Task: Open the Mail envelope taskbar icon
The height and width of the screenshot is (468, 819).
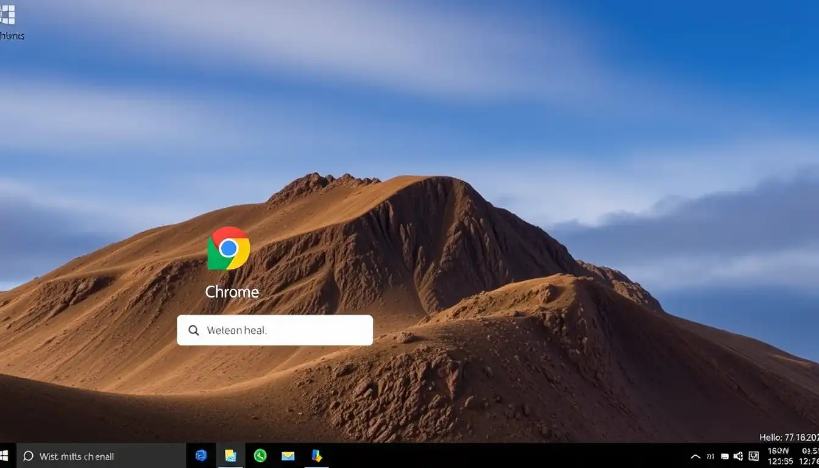Action: coord(288,456)
